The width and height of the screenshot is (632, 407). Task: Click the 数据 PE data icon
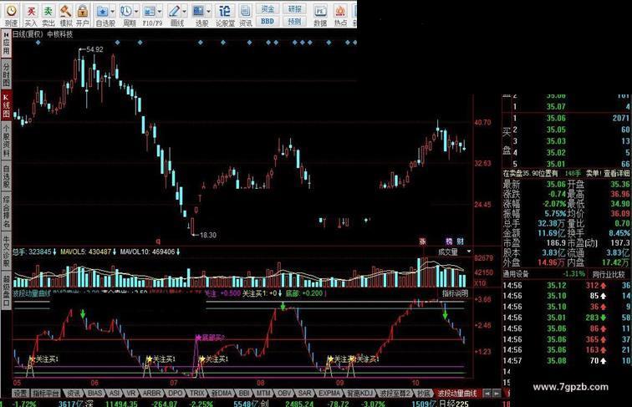(320, 11)
